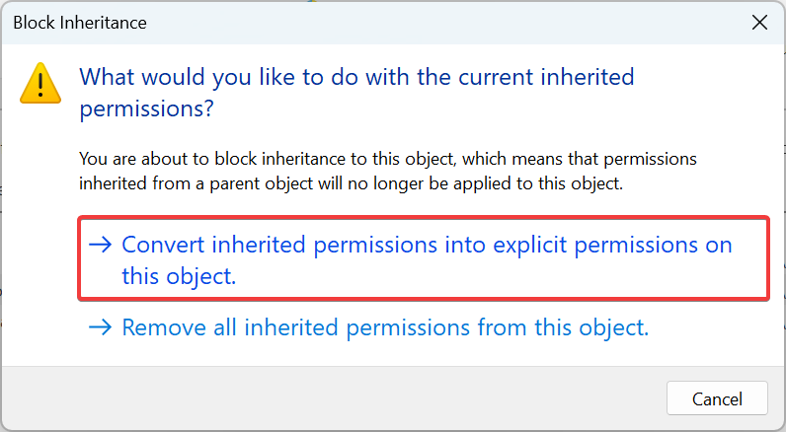Choose Remove all inherited permissions from this object

368,327
